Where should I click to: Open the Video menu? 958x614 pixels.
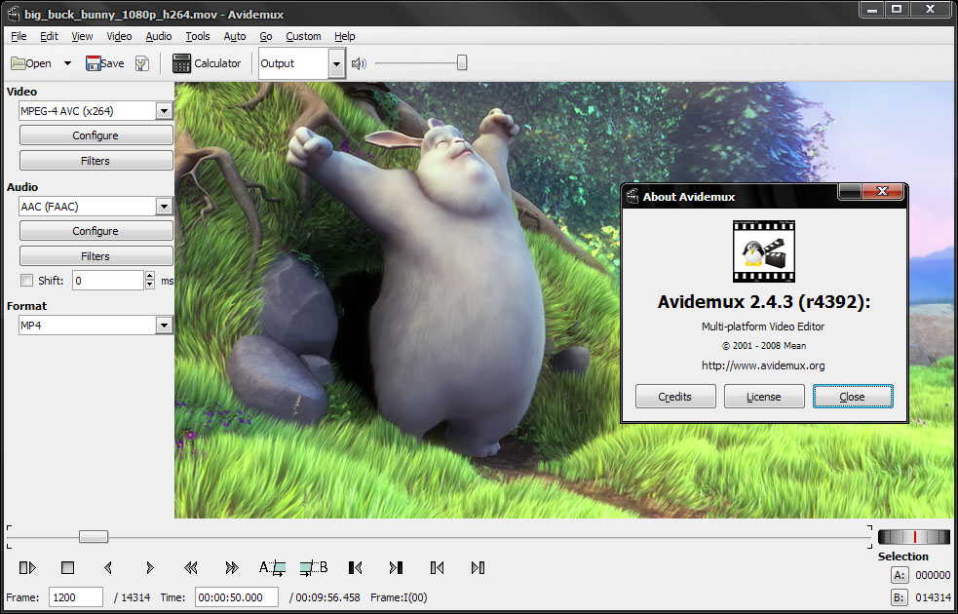click(x=119, y=36)
